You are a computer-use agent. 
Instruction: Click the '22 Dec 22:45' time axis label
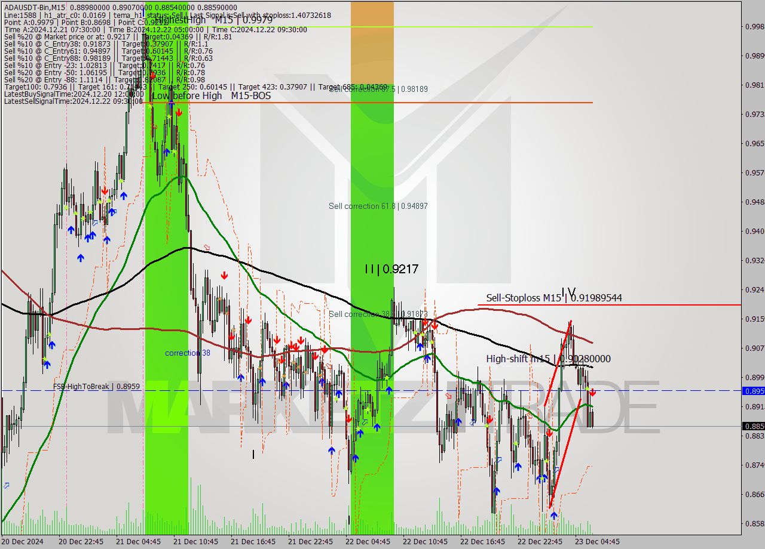tap(539, 542)
